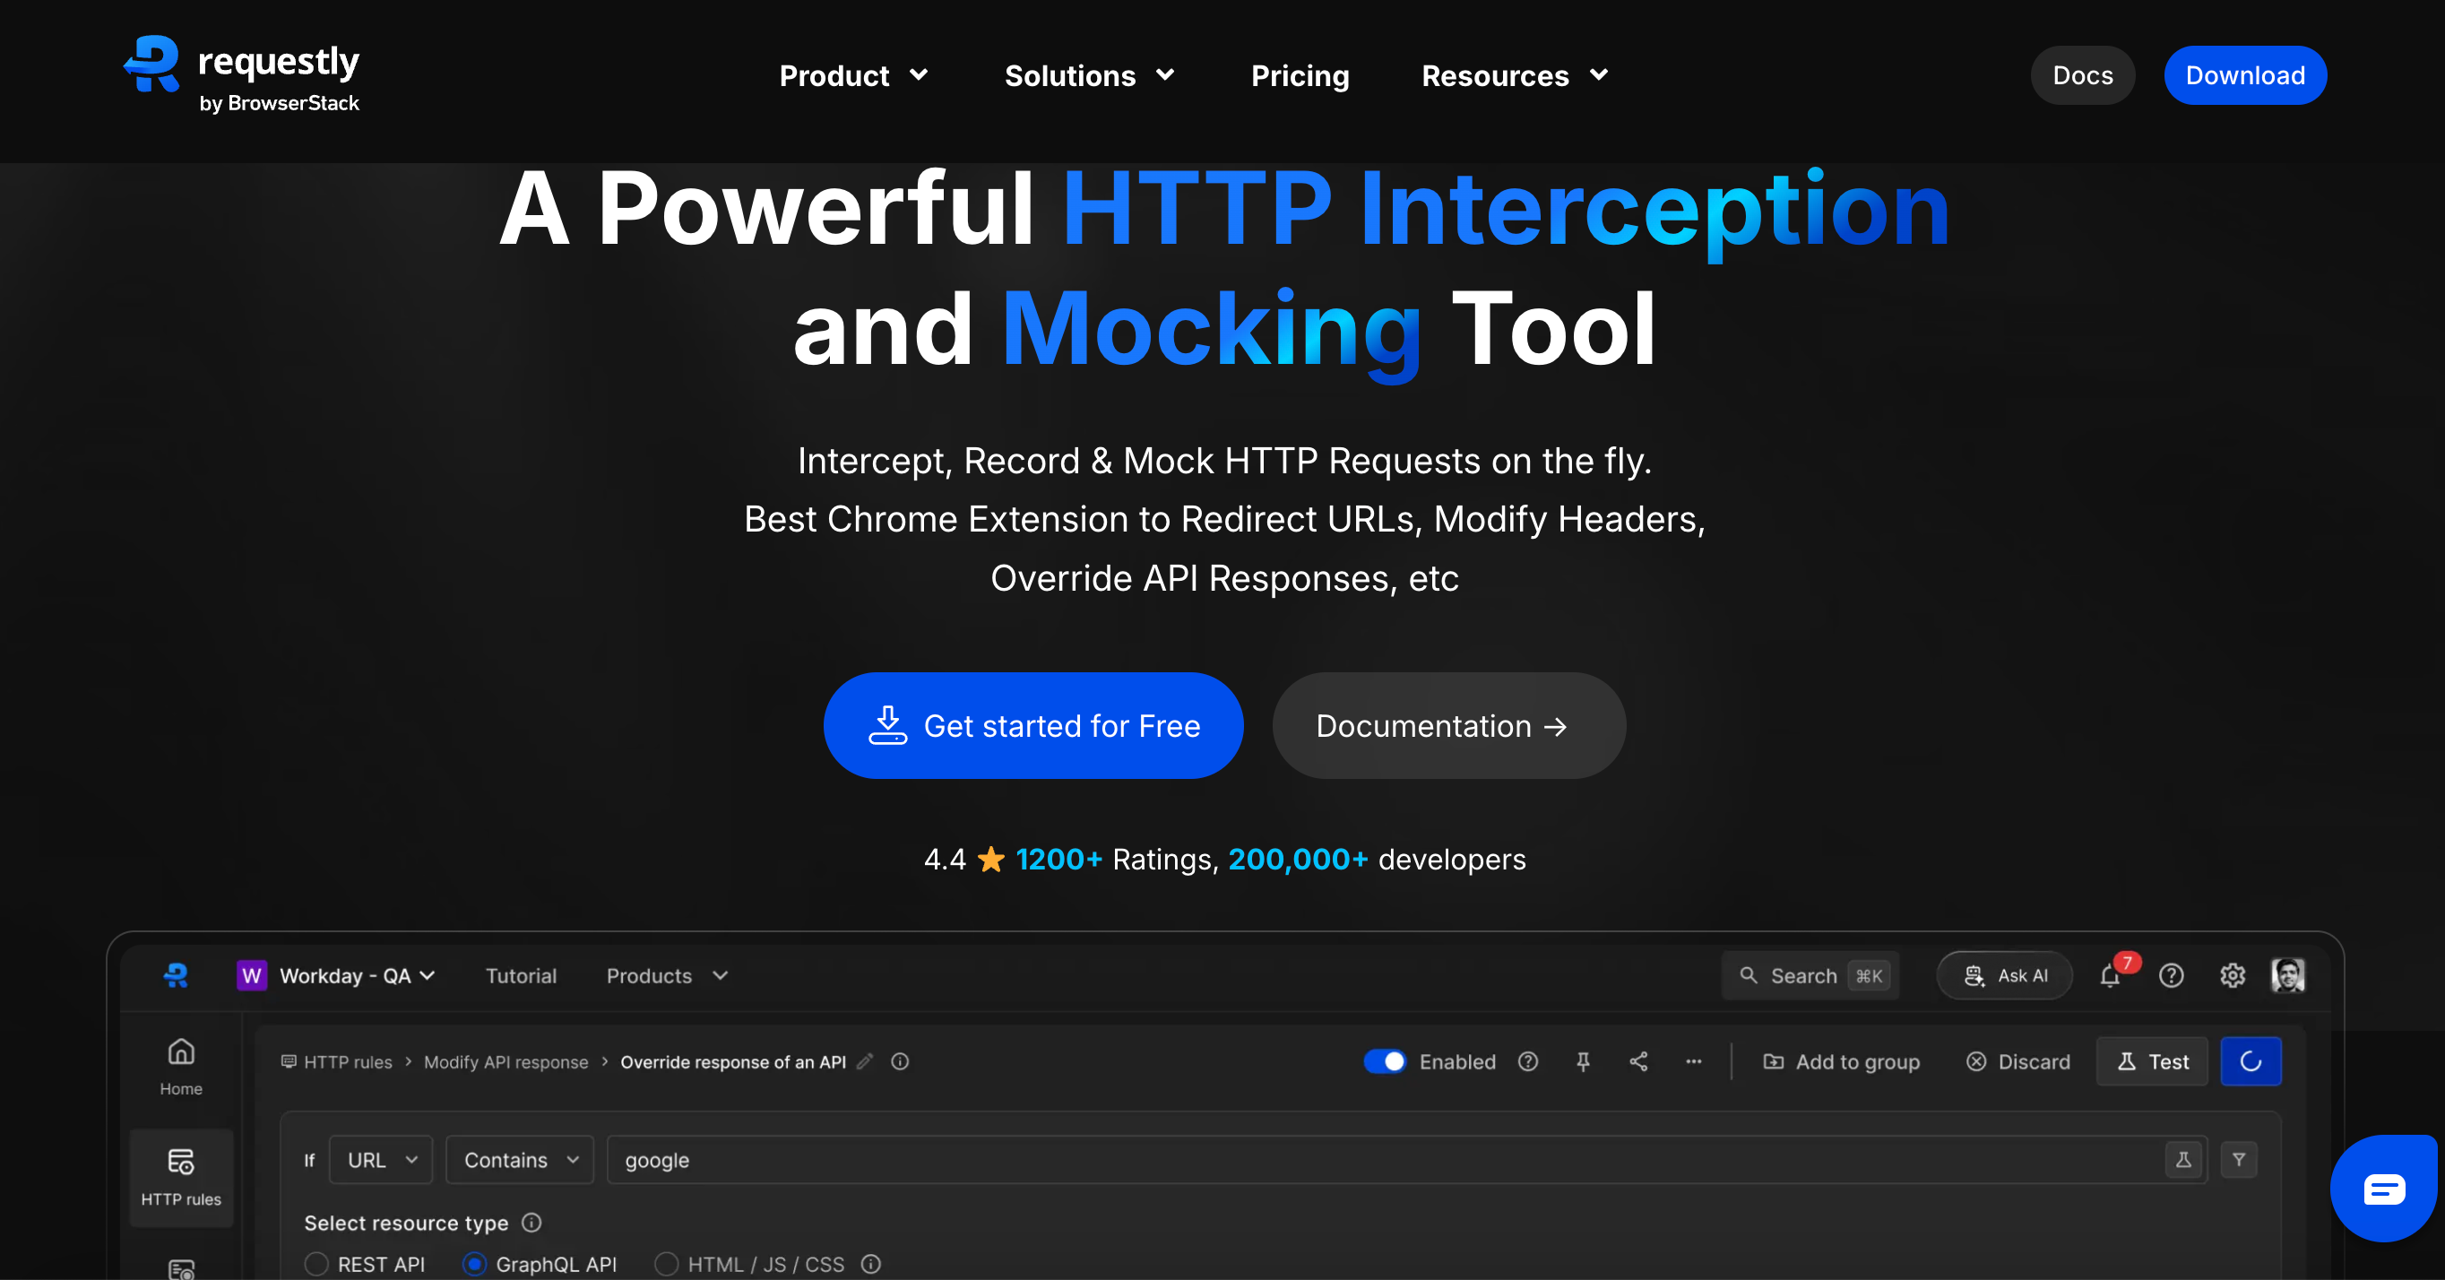The height and width of the screenshot is (1280, 2445).
Task: Click the filter funnel icon
Action: click(x=2239, y=1159)
